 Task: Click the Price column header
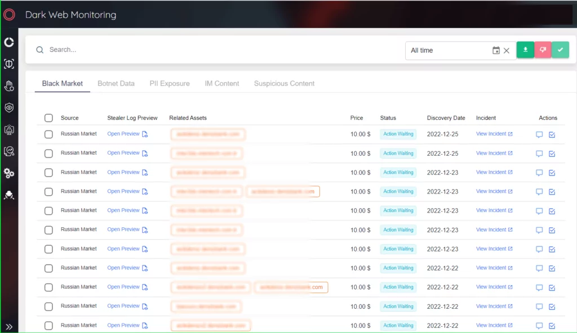pos(357,118)
